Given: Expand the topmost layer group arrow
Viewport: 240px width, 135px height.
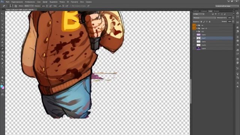Looking at the screenshot, I should tap(197, 25).
